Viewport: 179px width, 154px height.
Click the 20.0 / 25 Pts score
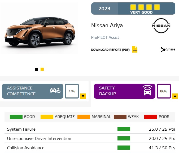162,138
